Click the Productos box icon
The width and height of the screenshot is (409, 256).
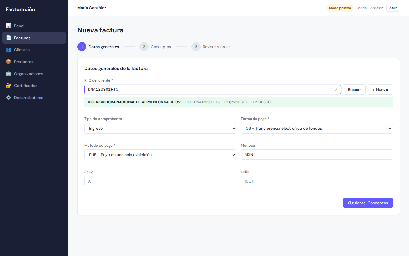pos(9,62)
